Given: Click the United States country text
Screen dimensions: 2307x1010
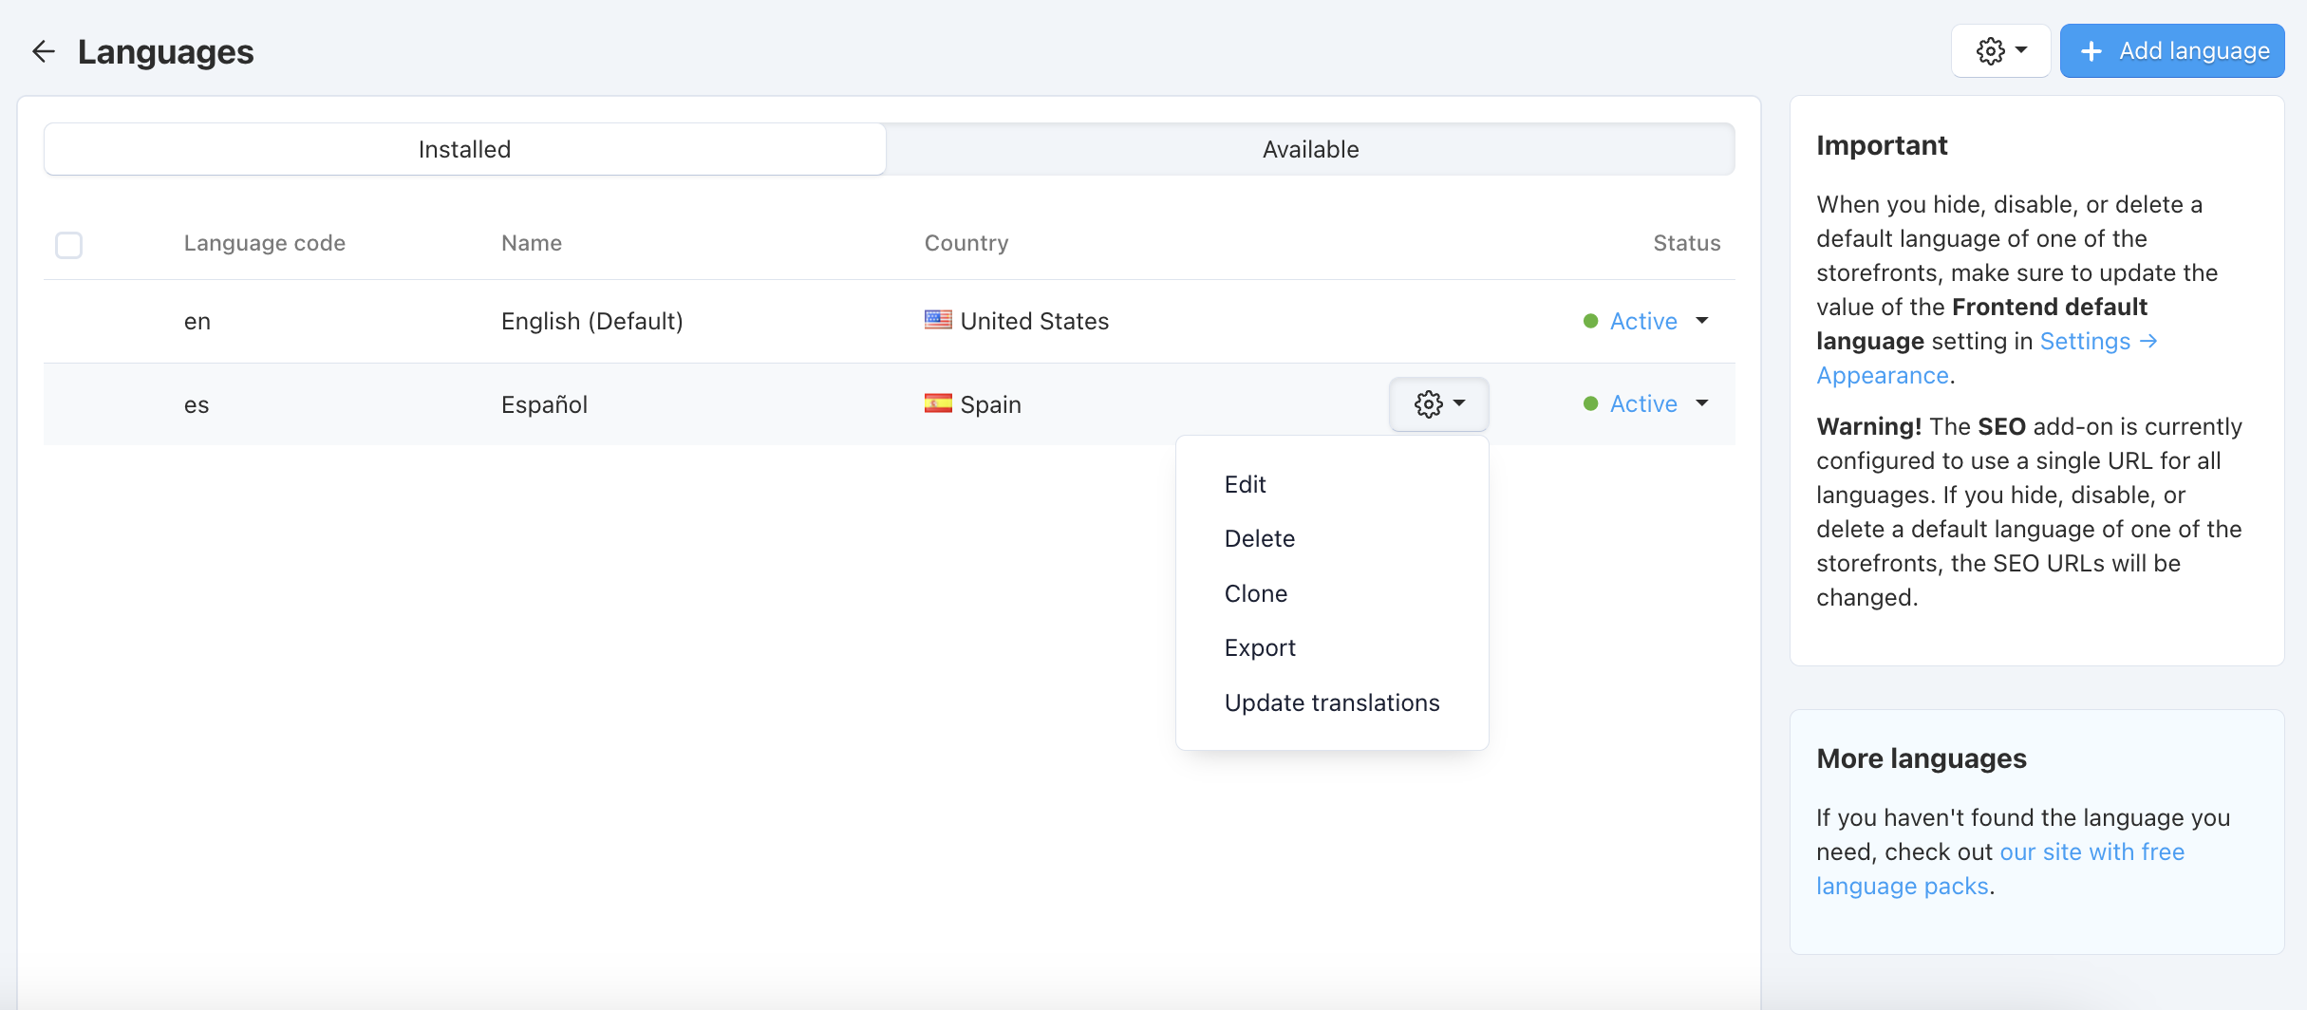Looking at the screenshot, I should tap(1035, 321).
